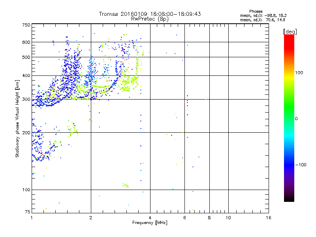The height and width of the screenshot is (237, 316).
Task: Click the y-axis tick label '300'
Action: pos(26,100)
